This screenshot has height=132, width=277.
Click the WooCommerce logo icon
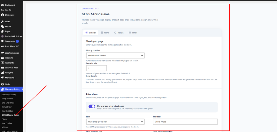click(2, 53)
